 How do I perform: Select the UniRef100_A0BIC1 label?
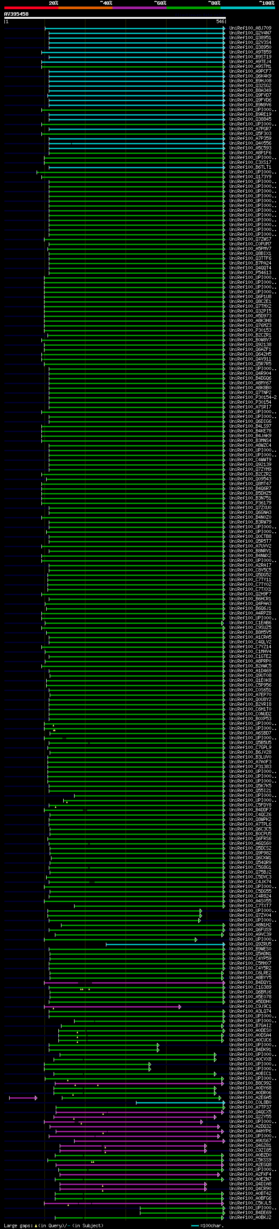coord(250,1073)
